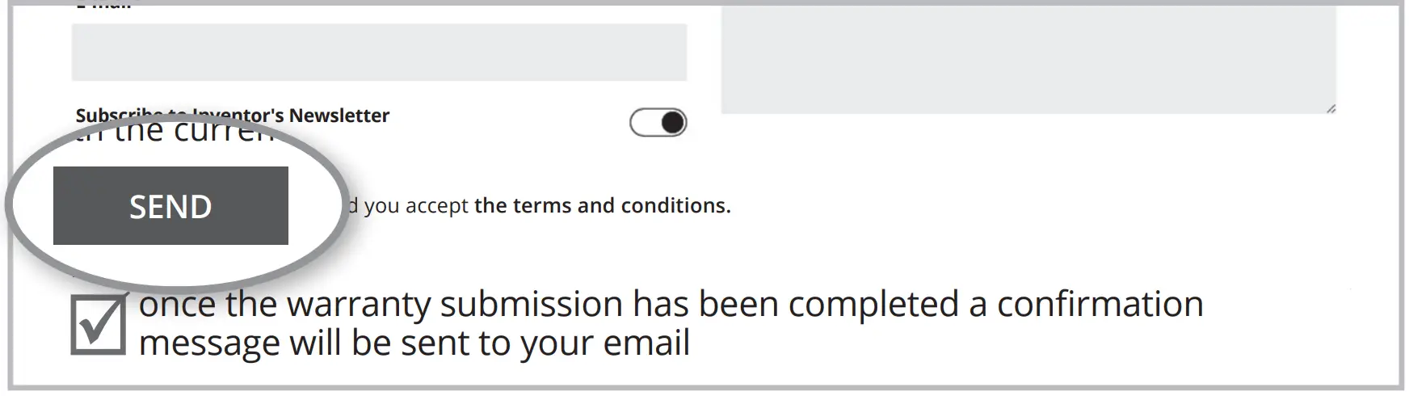Toggle the Inventor's Newsletter subscription switch
Image resolution: width=1409 pixels, height=396 pixels.
tap(658, 123)
